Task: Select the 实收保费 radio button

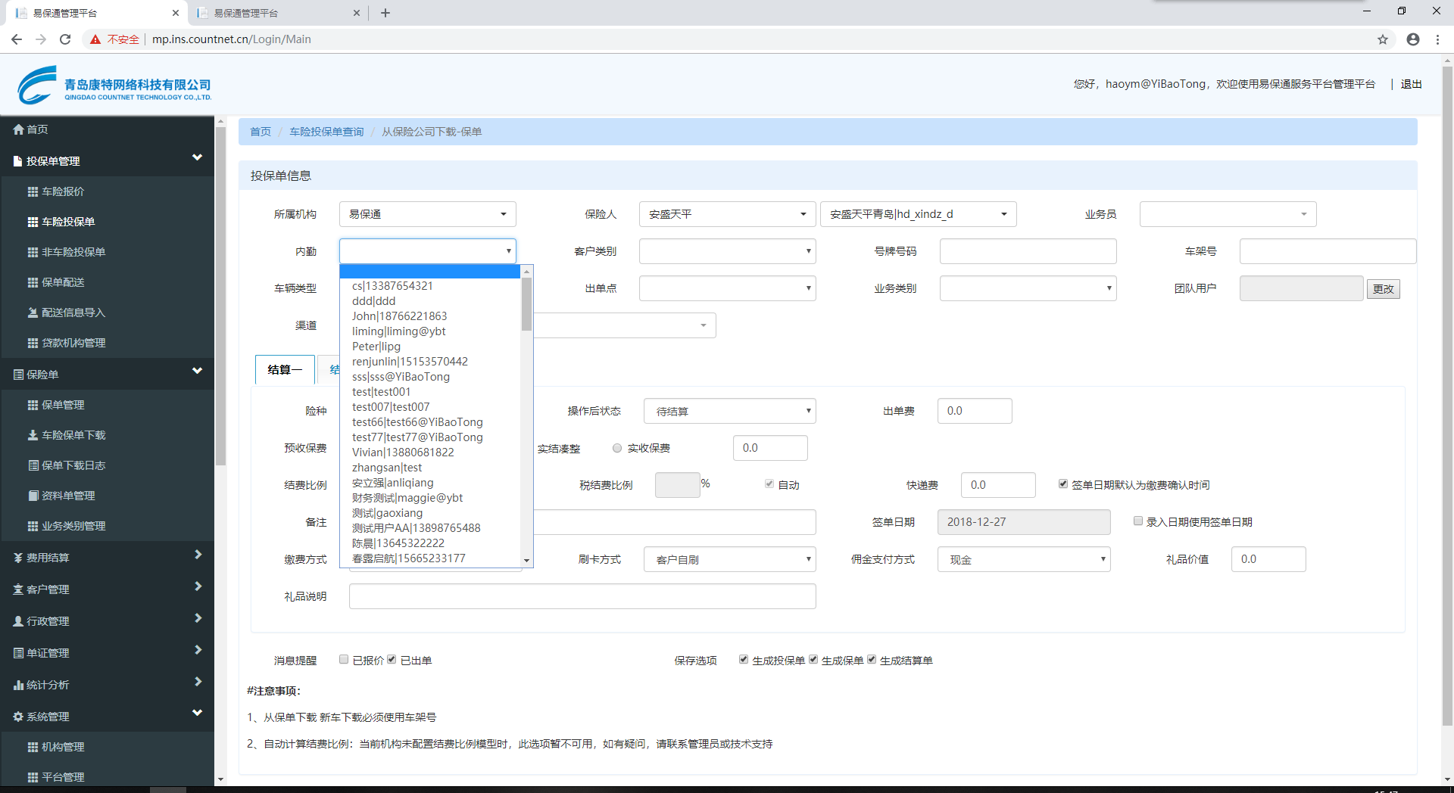Action: tap(617, 448)
